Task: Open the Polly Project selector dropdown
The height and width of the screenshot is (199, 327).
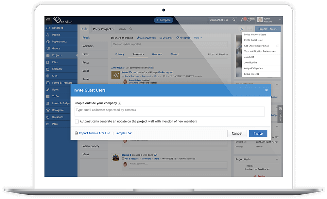Action: coord(103,29)
